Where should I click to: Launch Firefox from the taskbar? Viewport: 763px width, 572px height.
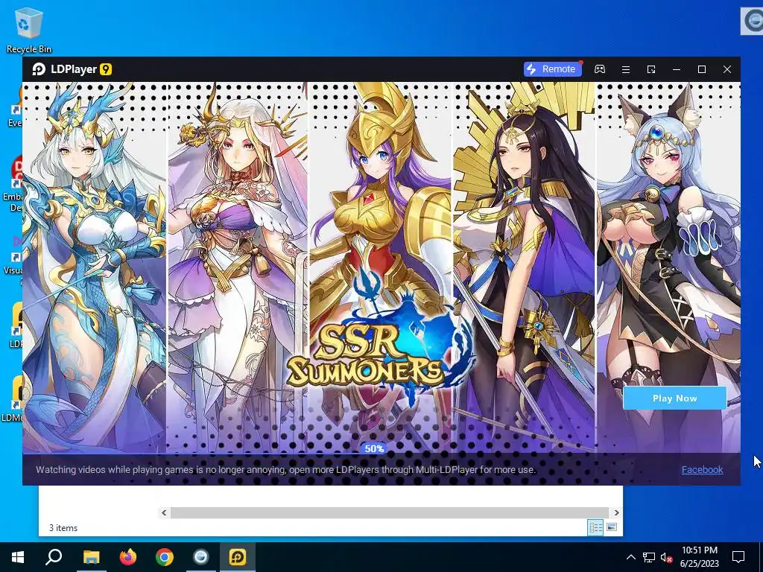[x=128, y=557]
